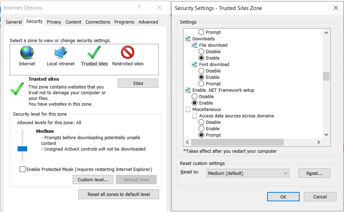
Task: Select the Restricted sites zone icon
Action: (127, 52)
